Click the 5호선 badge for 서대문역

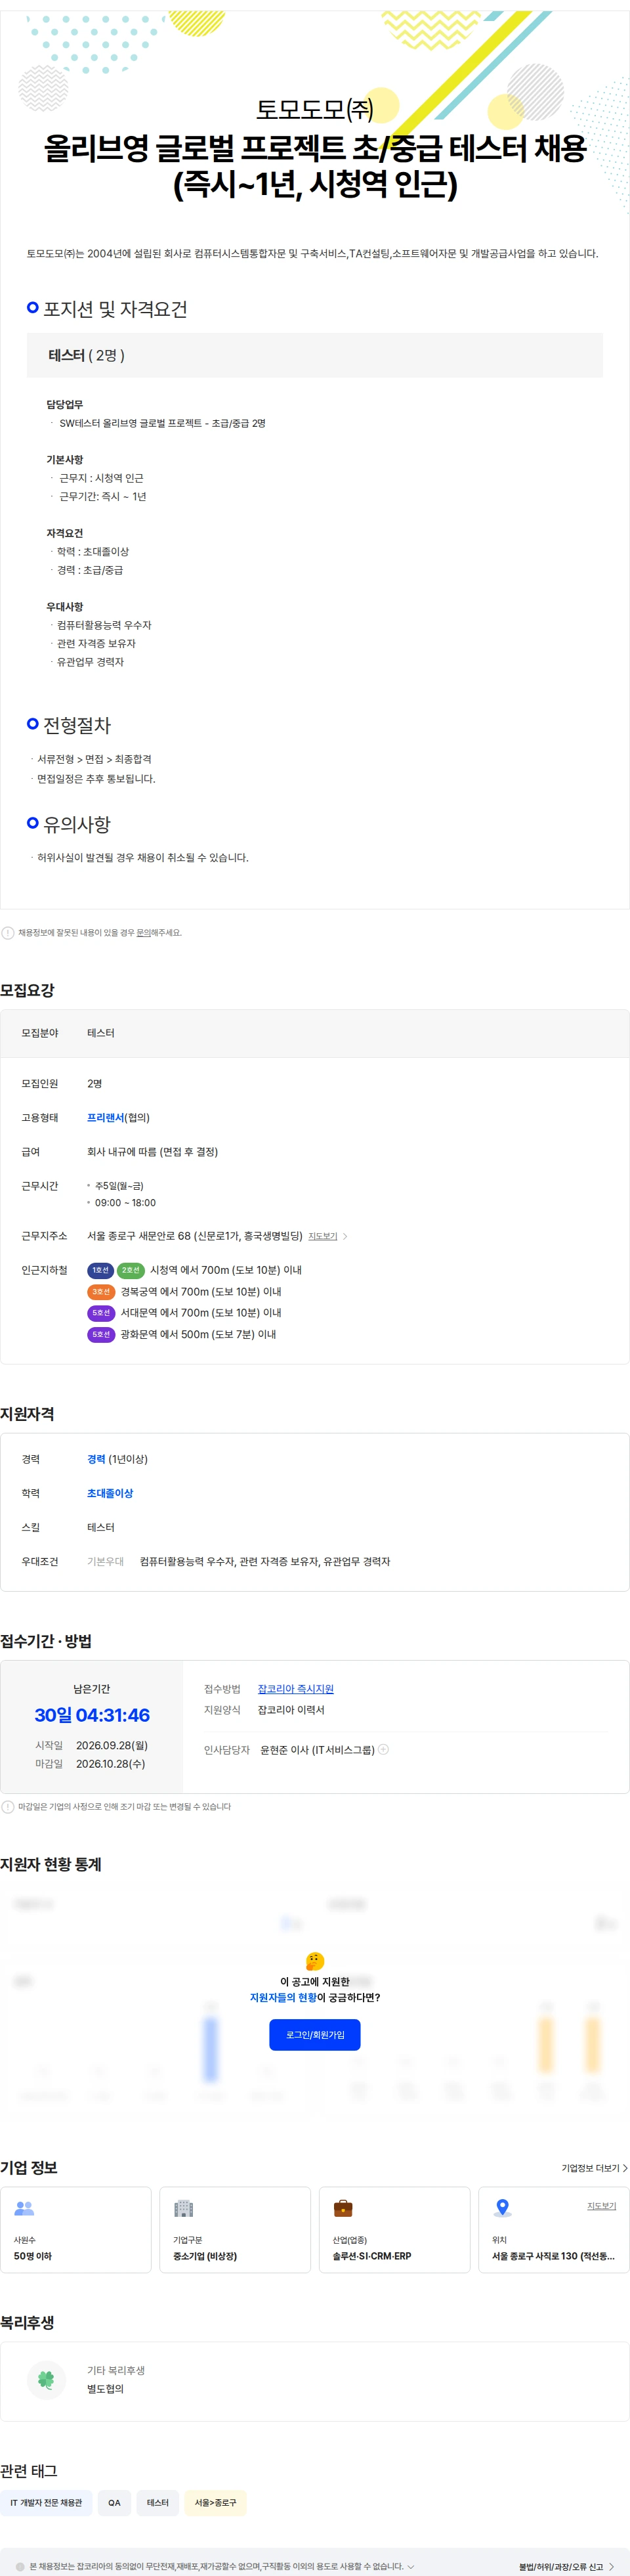pyautogui.click(x=101, y=1312)
